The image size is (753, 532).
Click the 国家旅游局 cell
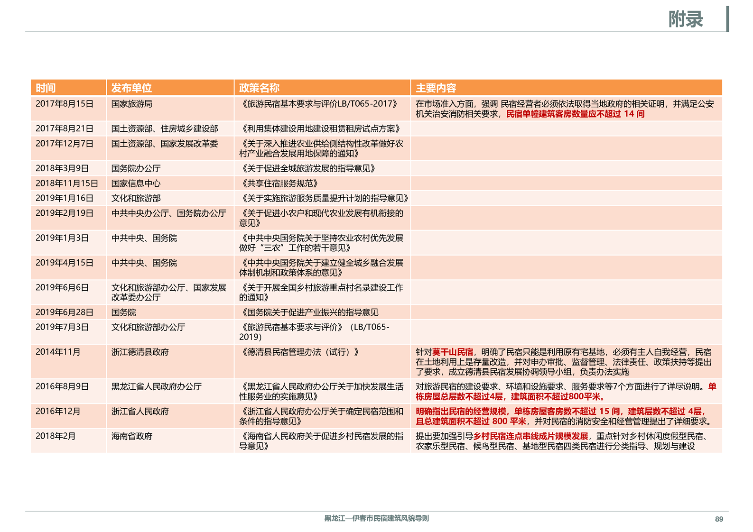pos(131,104)
